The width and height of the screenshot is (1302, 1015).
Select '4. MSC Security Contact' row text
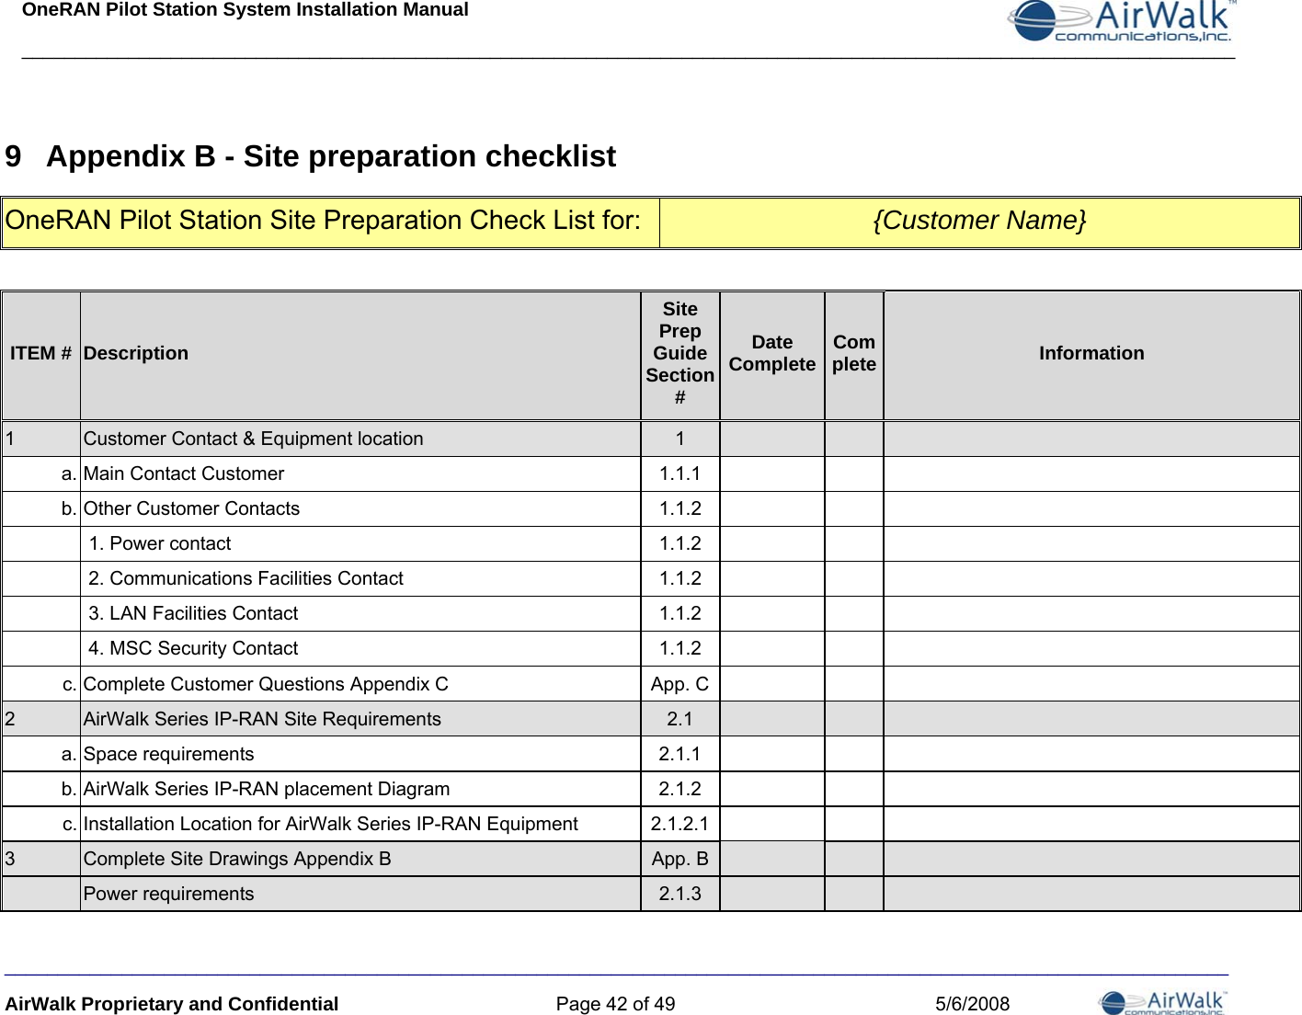click(193, 648)
